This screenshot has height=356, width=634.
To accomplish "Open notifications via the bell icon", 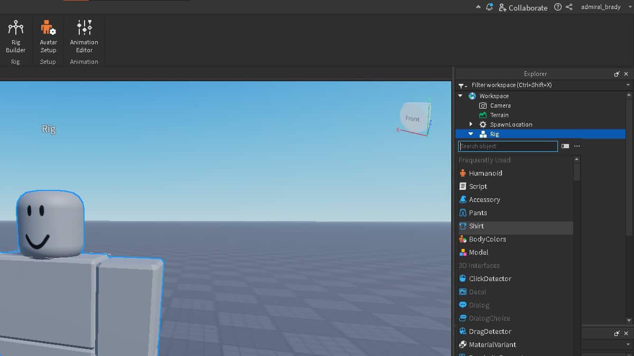I will point(489,6).
